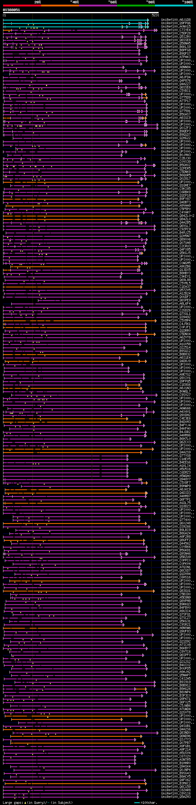The width and height of the screenshot is (196, 805).
Task: Select hit UniRef100_Q4A2Z7
Action: point(176,84)
